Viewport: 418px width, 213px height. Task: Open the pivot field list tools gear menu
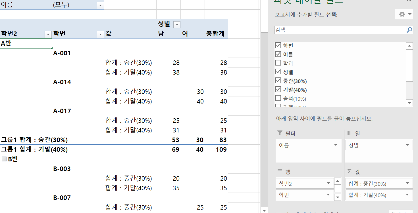(x=404, y=14)
